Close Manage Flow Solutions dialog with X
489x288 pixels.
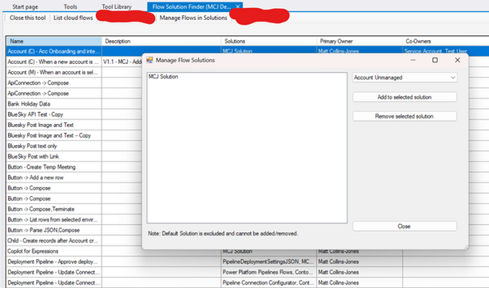click(458, 60)
